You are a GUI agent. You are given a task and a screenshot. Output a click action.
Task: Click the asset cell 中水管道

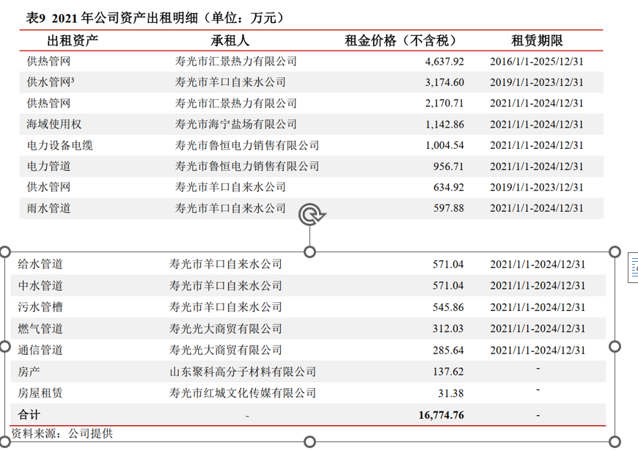coord(40,285)
